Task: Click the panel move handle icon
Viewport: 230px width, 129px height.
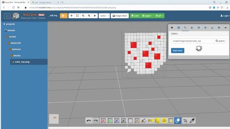Action: (x=172, y=28)
